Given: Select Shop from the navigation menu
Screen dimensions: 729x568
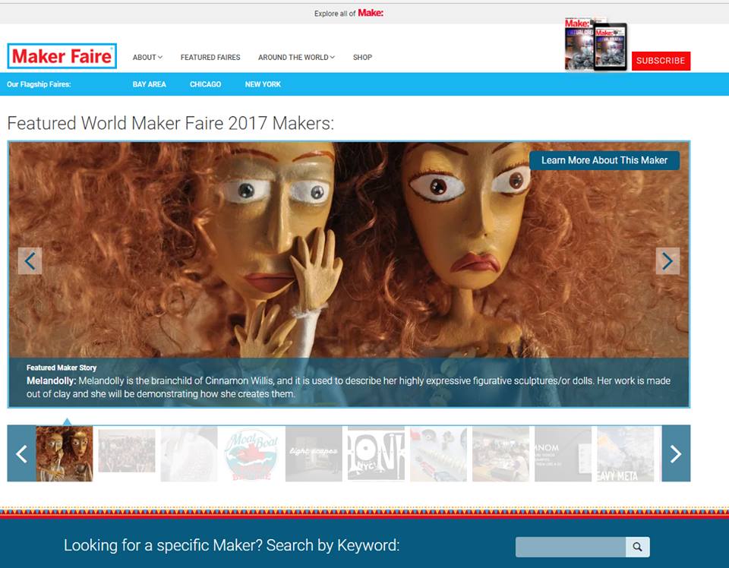Looking at the screenshot, I should tap(362, 57).
